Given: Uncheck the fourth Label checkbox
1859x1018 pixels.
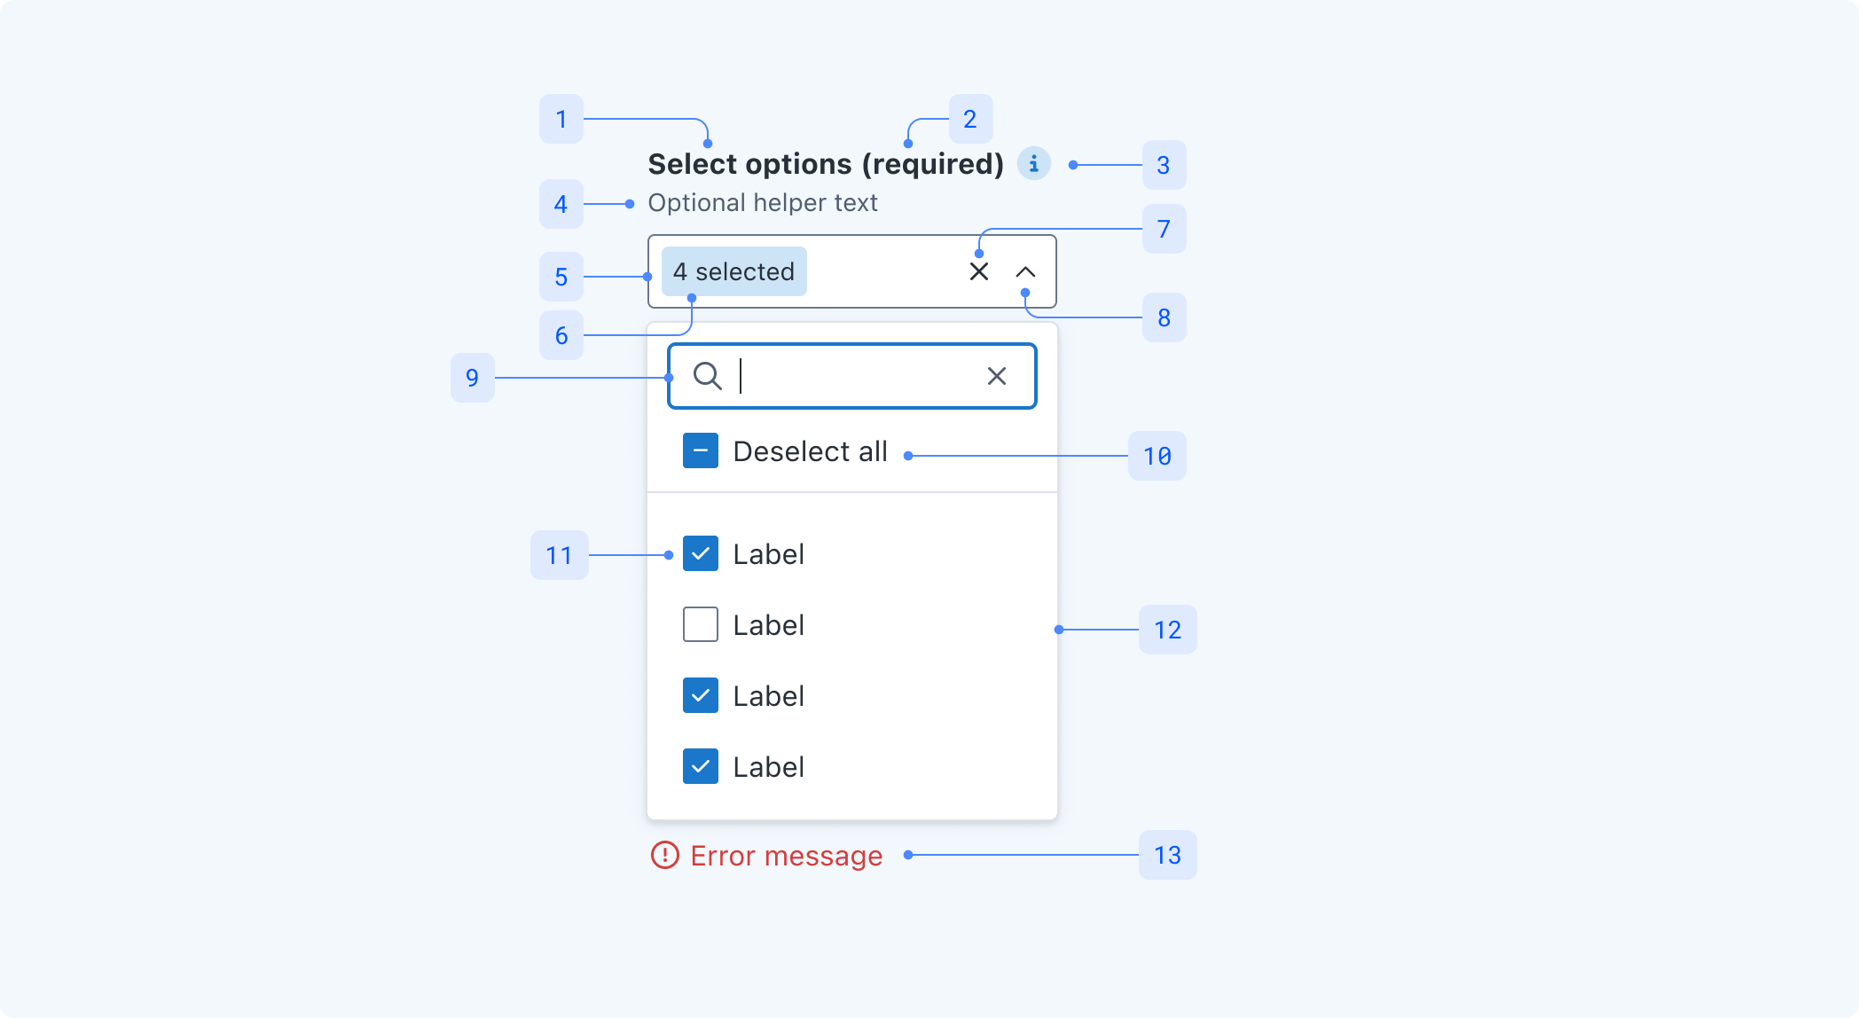Looking at the screenshot, I should tap(701, 766).
